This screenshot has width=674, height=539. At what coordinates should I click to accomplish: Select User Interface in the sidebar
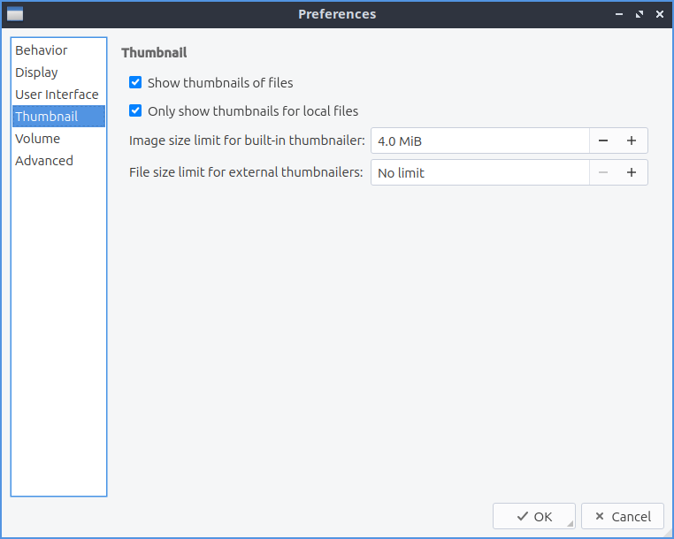[57, 95]
